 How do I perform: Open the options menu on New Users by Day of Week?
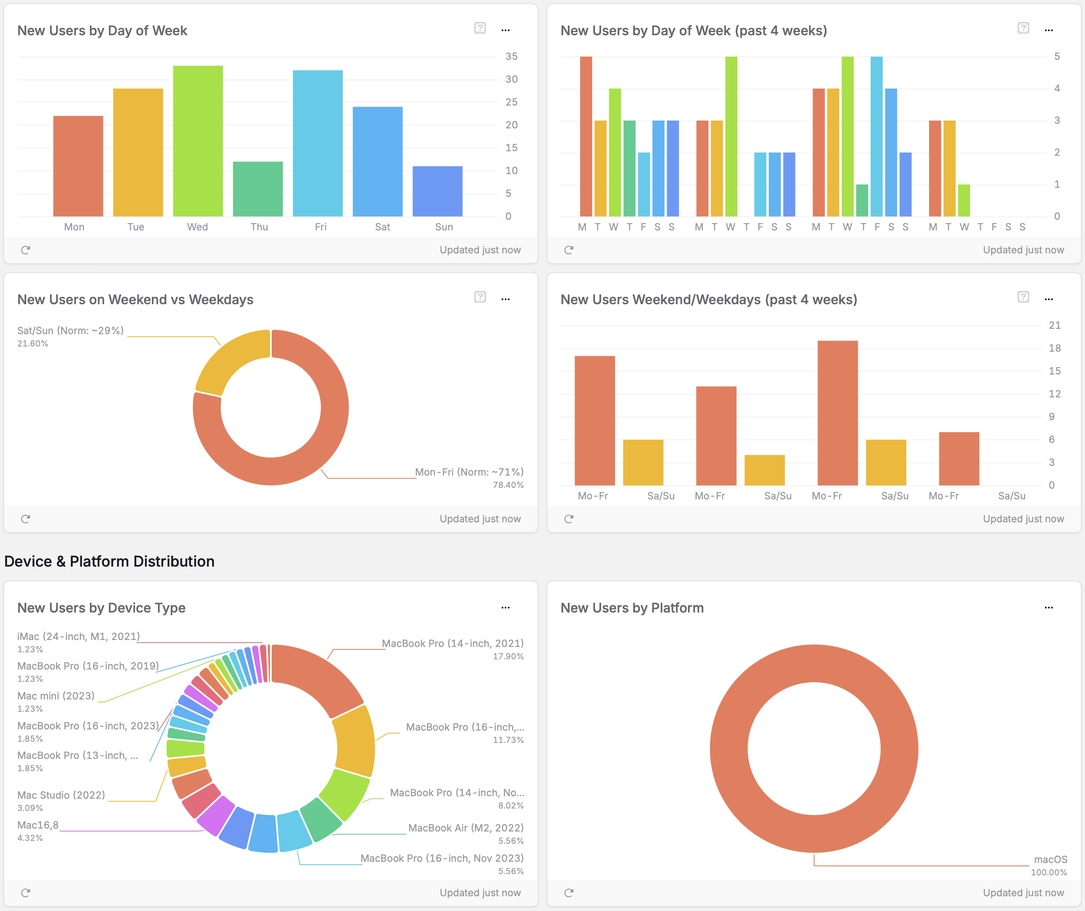505,30
